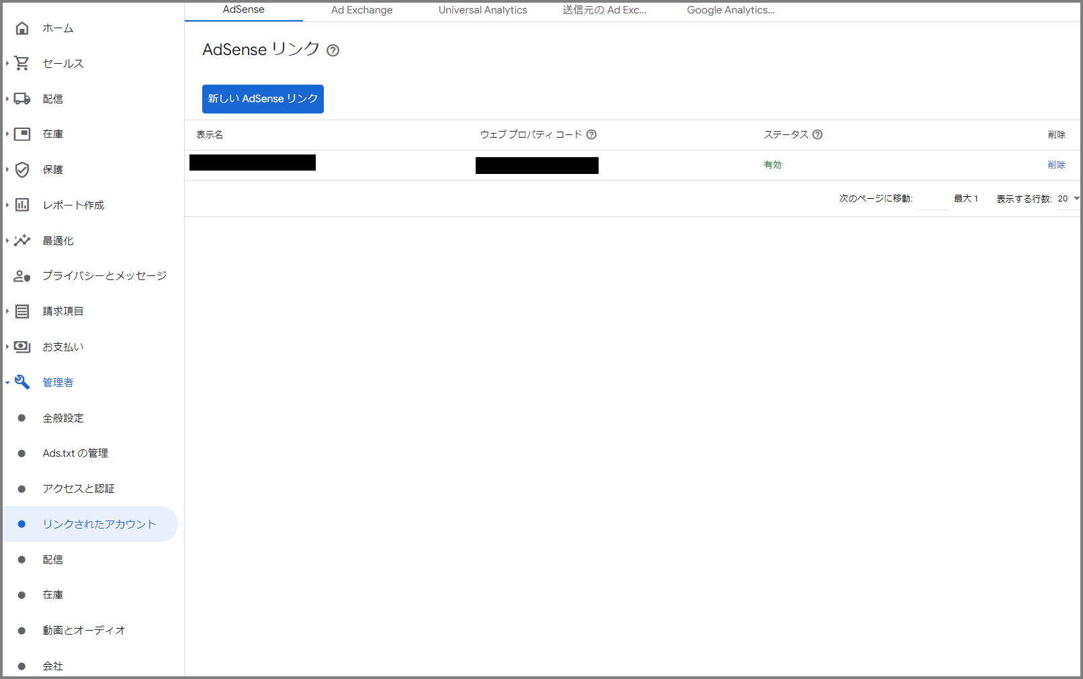The image size is (1083, 679).
Task: Expand the 在庫 section arrow in top sidebar
Action: click(7, 134)
